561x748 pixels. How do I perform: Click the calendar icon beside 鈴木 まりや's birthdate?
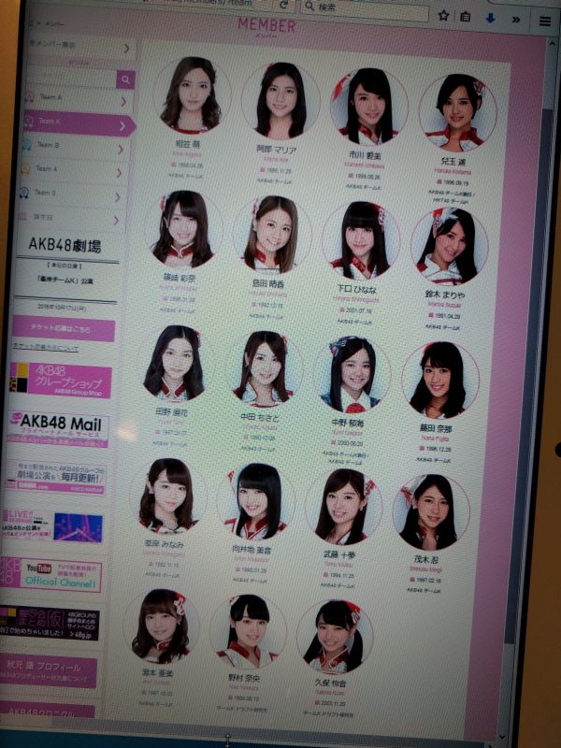point(431,315)
